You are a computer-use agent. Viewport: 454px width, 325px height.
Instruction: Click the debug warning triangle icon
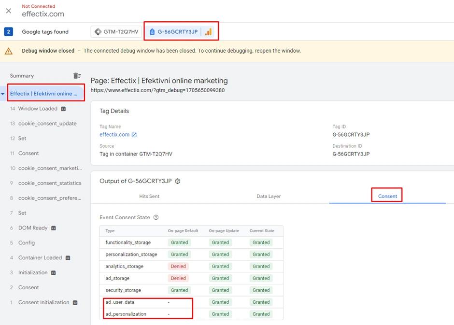(x=9, y=51)
